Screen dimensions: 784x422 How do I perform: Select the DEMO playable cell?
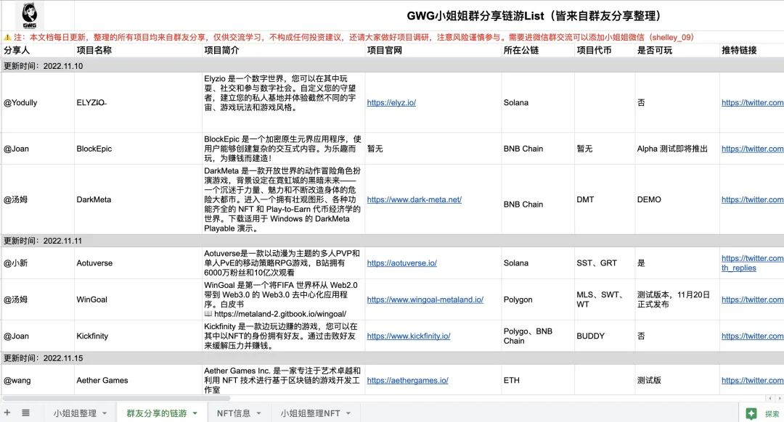[677, 199]
